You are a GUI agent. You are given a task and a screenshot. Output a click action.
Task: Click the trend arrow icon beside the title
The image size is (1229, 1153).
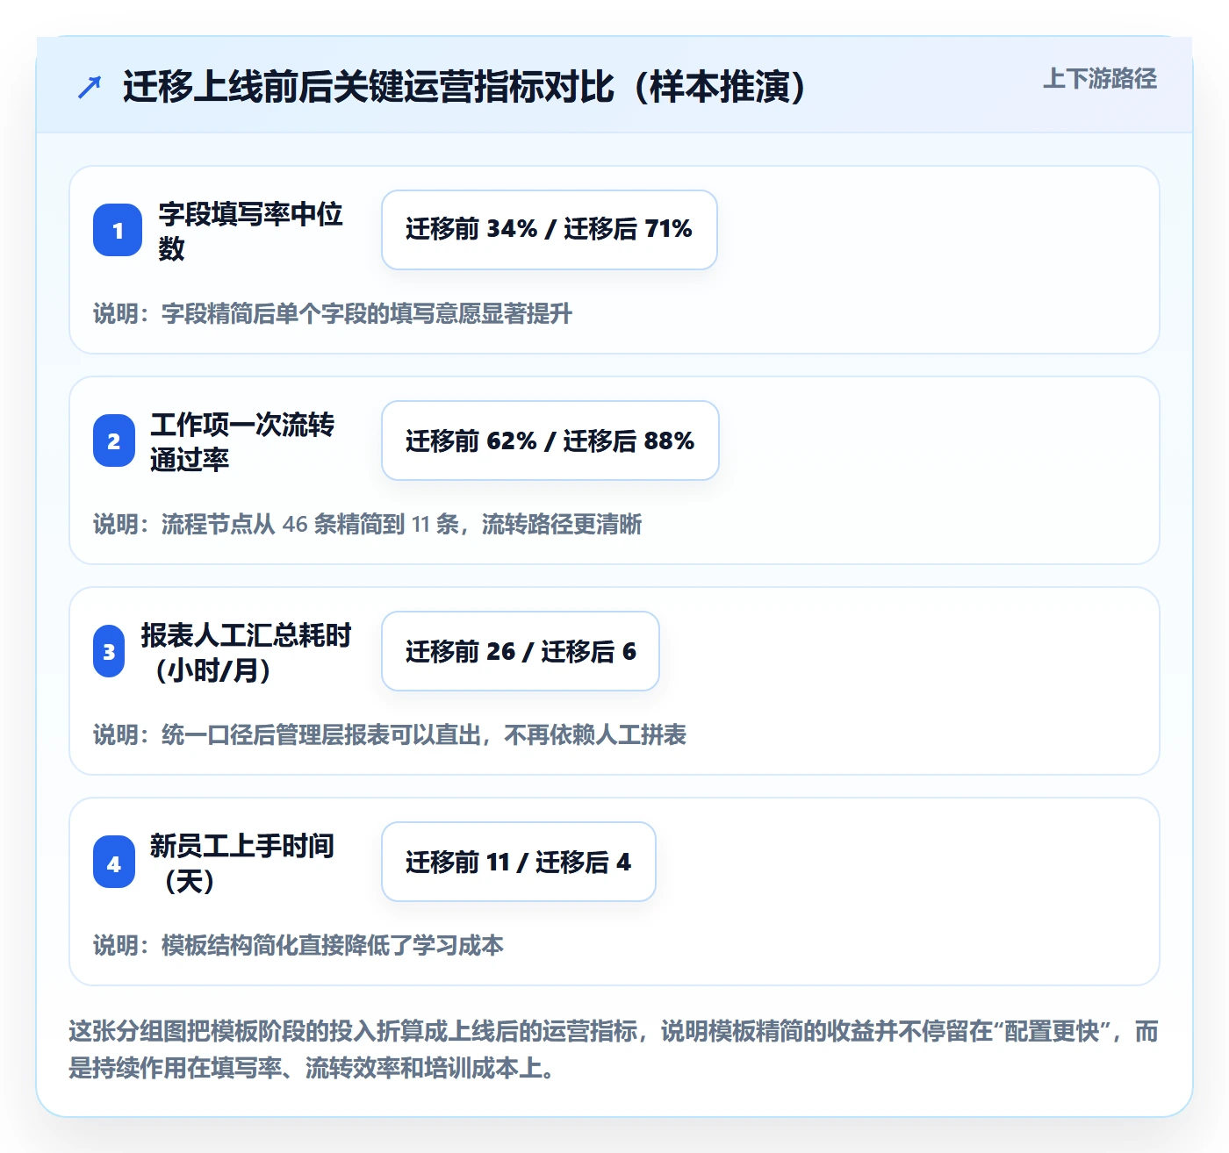coord(90,87)
